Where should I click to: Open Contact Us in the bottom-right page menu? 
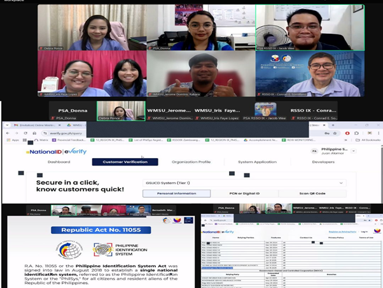(306, 238)
